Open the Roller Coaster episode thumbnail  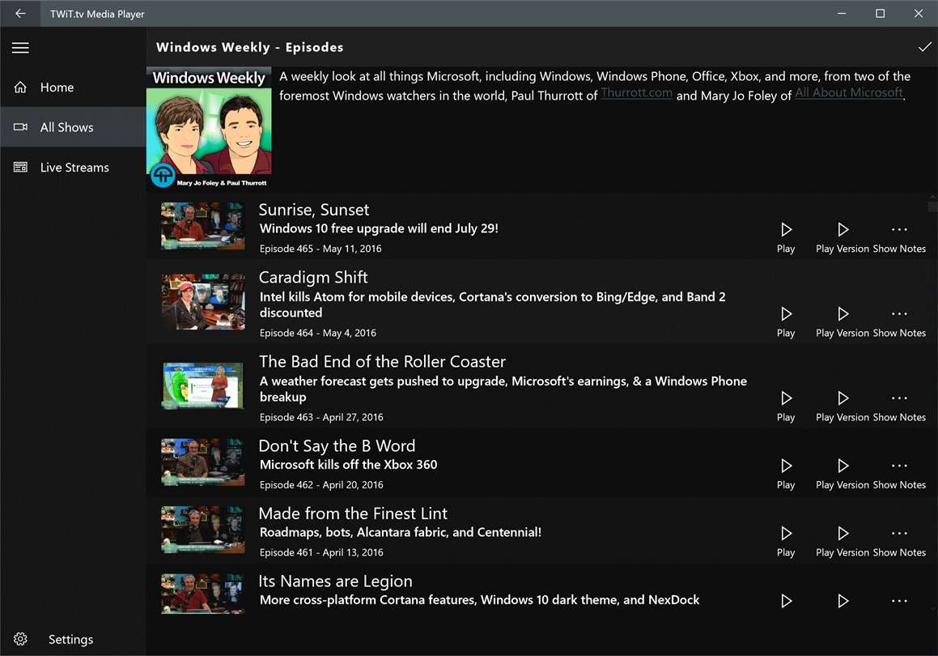(203, 386)
